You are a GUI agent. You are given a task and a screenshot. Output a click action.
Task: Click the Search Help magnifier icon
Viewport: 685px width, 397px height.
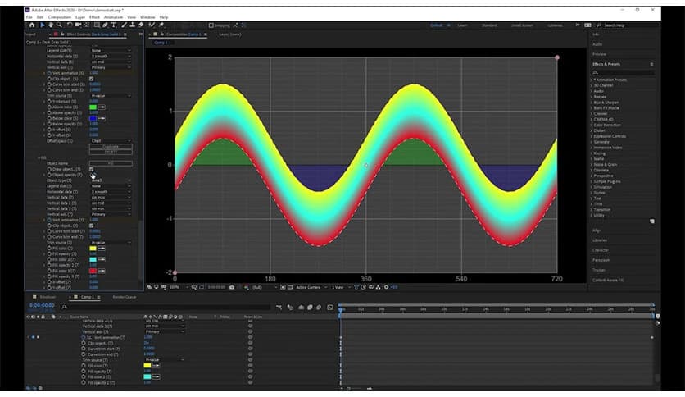tap(598, 25)
